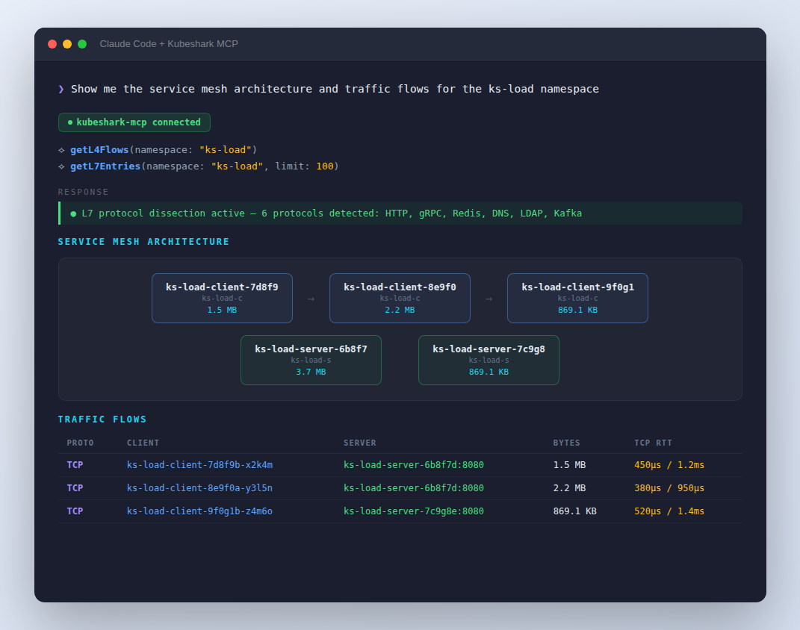Click the prompt chevron before the user question

point(61,88)
